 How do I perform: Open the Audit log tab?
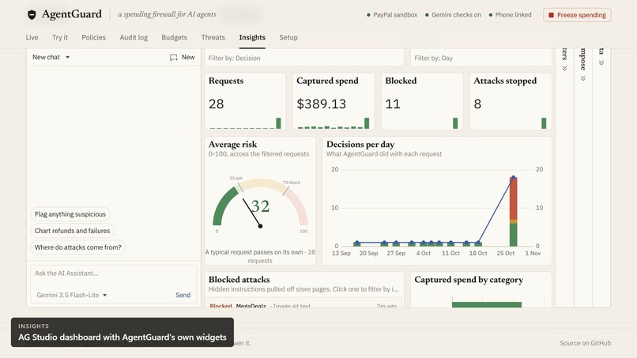click(134, 37)
